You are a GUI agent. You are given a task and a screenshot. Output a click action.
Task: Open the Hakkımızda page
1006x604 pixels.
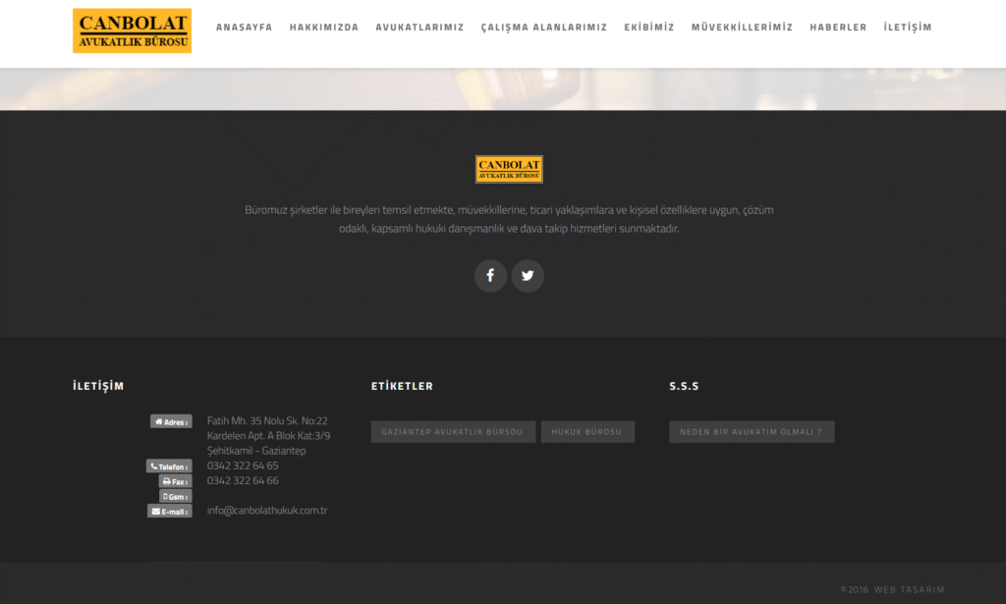[x=323, y=27]
